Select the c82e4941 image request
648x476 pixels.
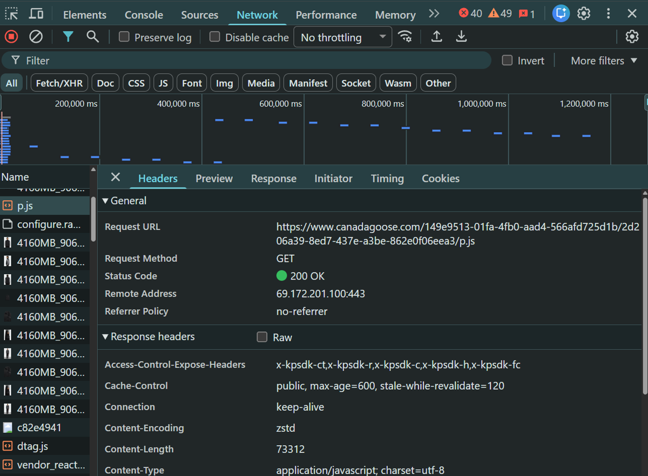click(x=45, y=427)
